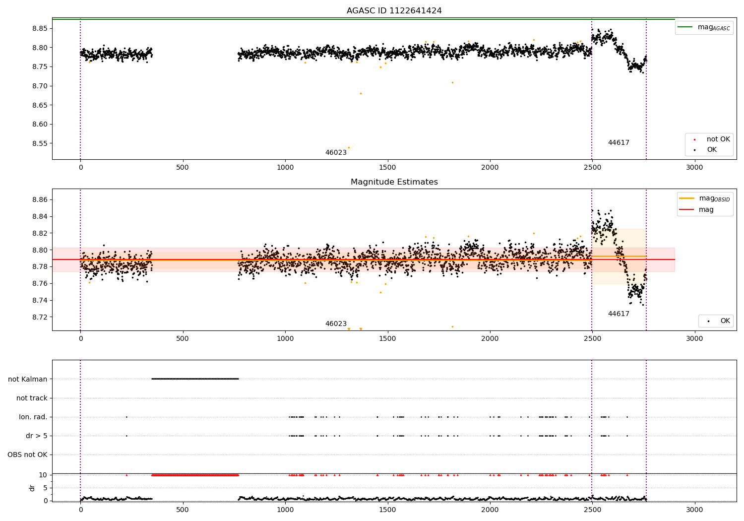744x521 pixels.
Task: Select the 'Ion. rad.' row label
Action: [33, 417]
